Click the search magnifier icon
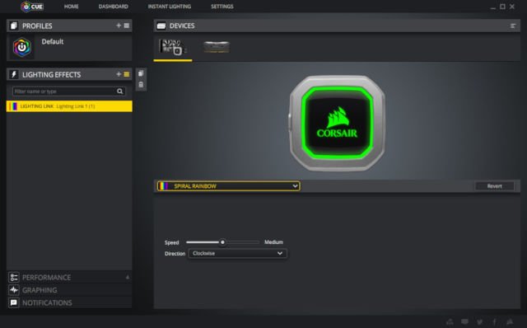Image resolution: width=527 pixels, height=328 pixels. coord(120,91)
